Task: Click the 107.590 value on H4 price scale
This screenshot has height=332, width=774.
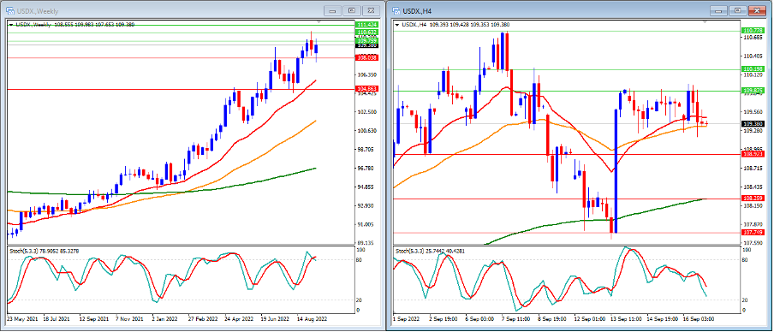Action: coord(753,242)
